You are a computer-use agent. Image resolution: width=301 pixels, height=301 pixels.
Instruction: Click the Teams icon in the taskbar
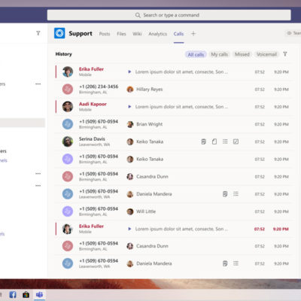click(x=39, y=294)
